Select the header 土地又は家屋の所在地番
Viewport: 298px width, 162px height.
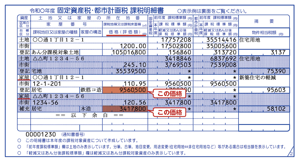[x=89, y=18]
